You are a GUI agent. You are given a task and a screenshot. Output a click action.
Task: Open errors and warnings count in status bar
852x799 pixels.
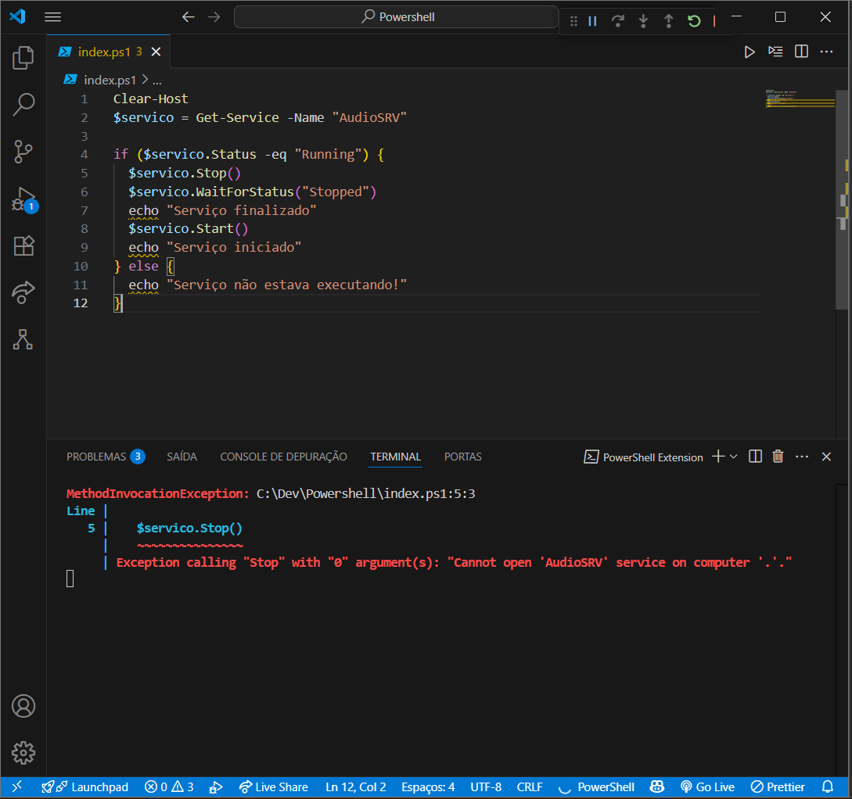pyautogui.click(x=169, y=787)
